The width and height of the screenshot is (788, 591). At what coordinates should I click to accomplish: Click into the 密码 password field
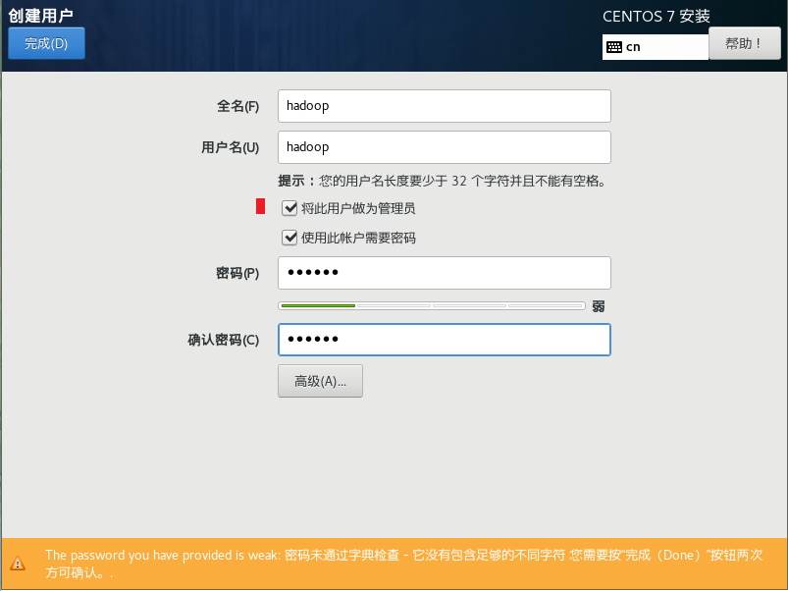[445, 273]
